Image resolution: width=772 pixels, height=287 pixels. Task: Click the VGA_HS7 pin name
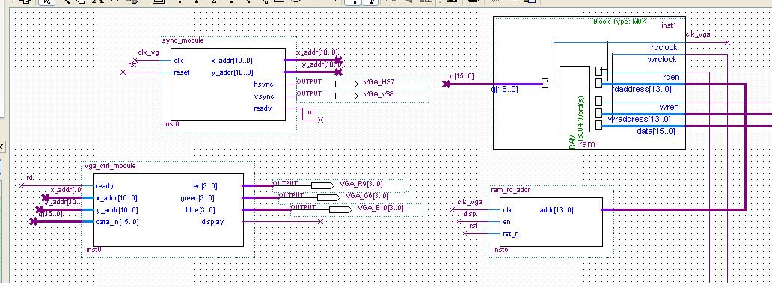point(379,81)
